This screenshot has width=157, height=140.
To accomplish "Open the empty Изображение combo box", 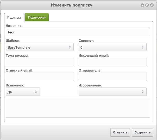I will (112, 92).
